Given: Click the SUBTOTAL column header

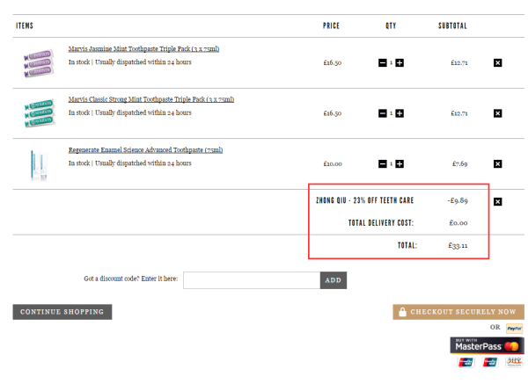Looking at the screenshot, I should coord(452,25).
